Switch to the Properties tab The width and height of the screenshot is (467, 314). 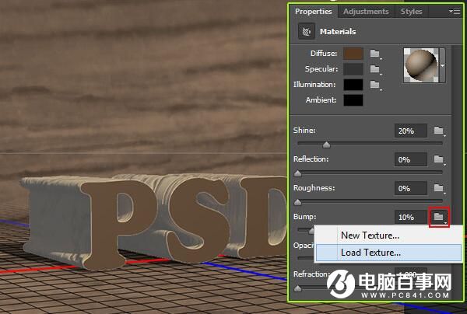click(314, 12)
